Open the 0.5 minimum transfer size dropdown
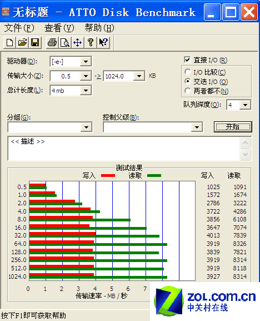Image resolution: width=260 pixels, height=321 pixels. [x=86, y=76]
